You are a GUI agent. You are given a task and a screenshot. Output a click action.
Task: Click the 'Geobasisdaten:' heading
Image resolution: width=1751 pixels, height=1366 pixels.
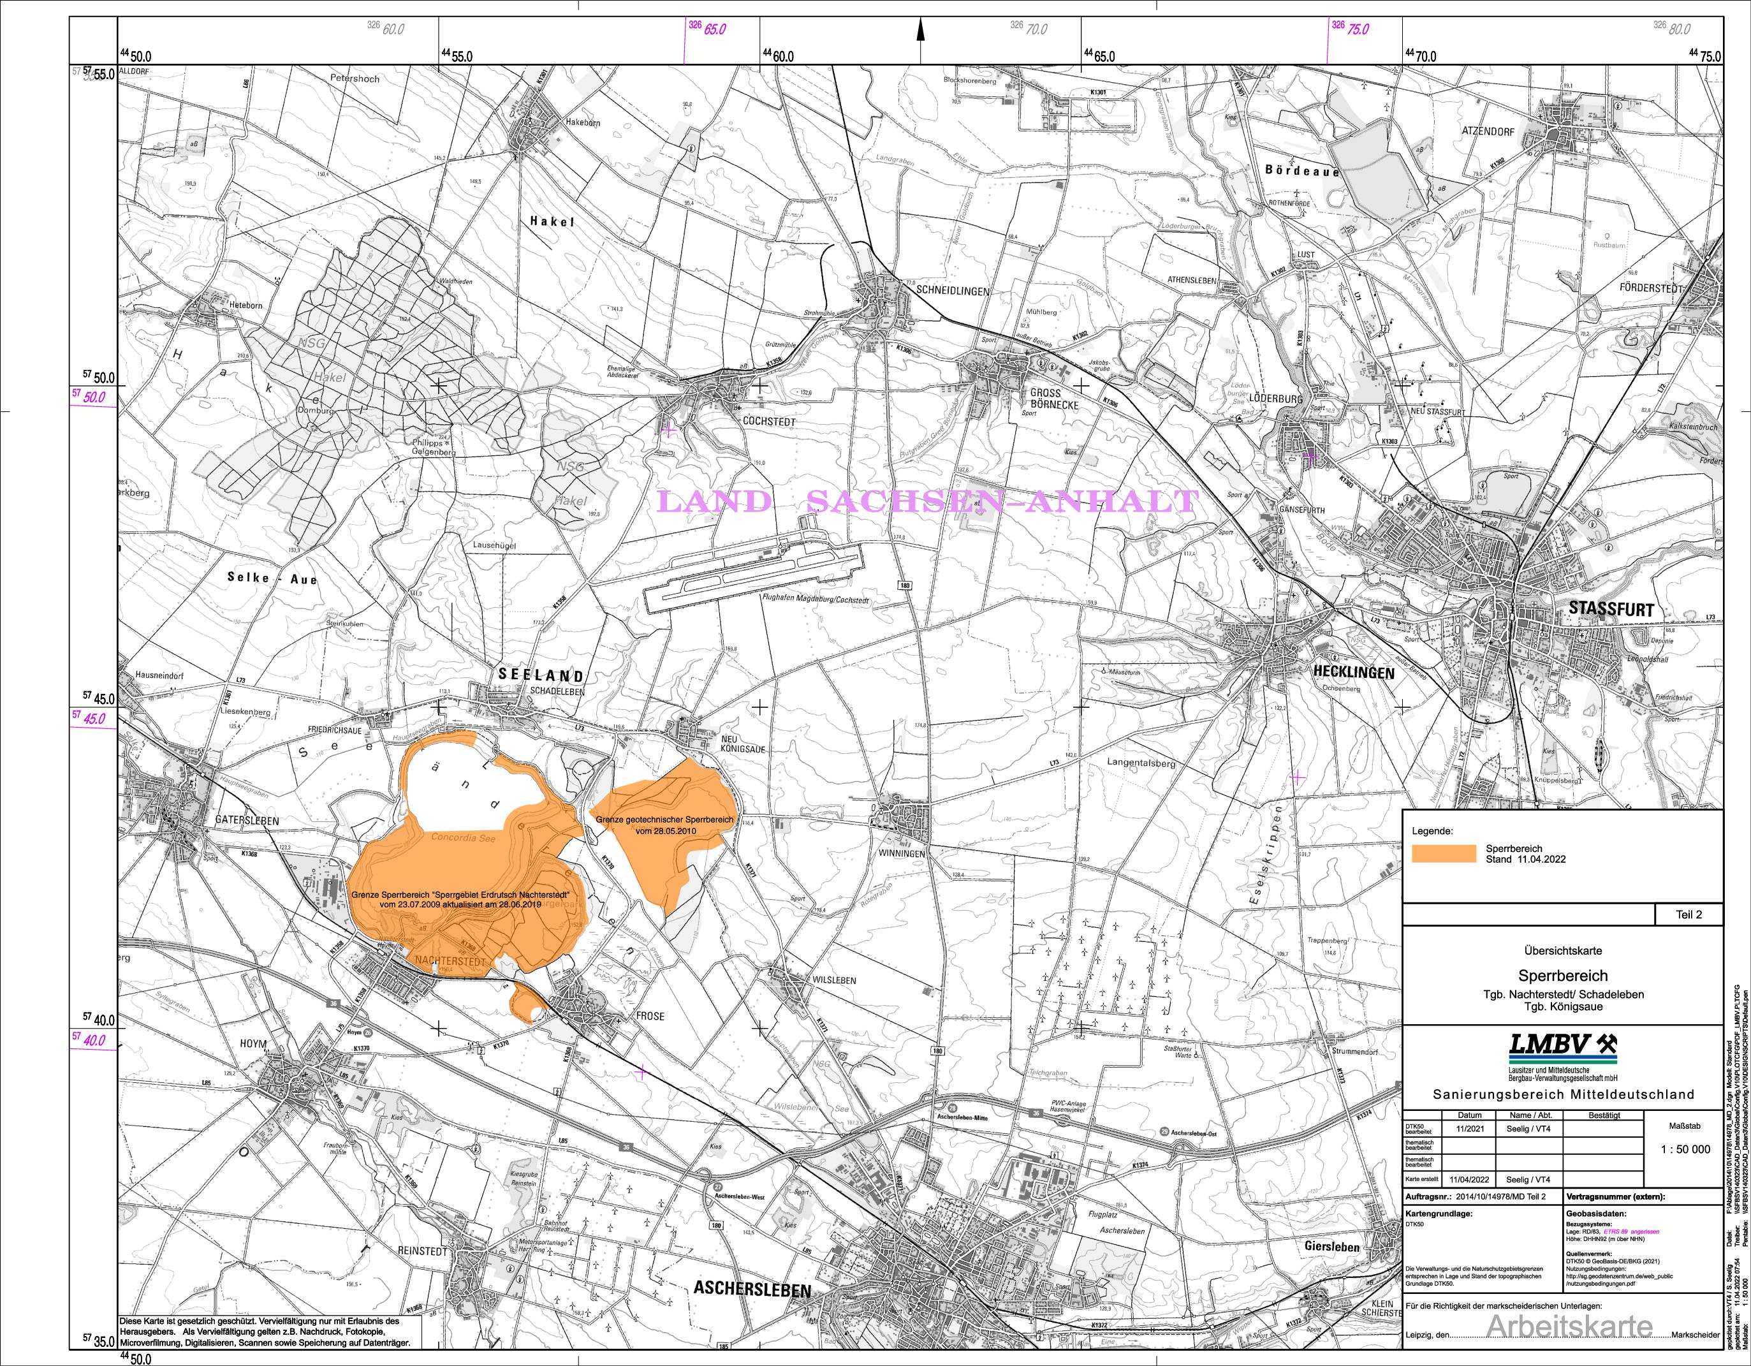pos(1597,1213)
